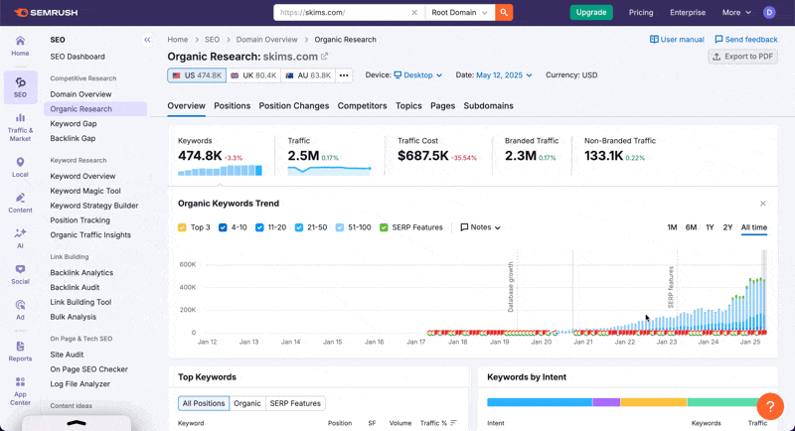Open AI section in left rail
The image size is (795, 431).
point(20,238)
